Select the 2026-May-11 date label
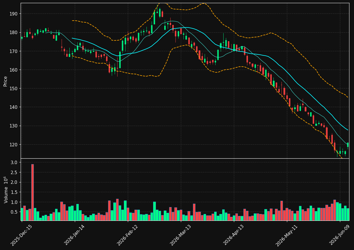This screenshot has width=354, height=250. 287,235
